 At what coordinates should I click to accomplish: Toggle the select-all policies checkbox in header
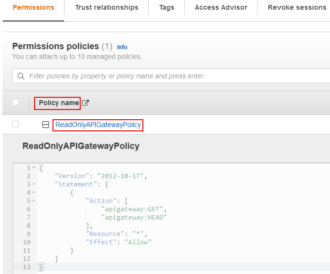click(16, 102)
